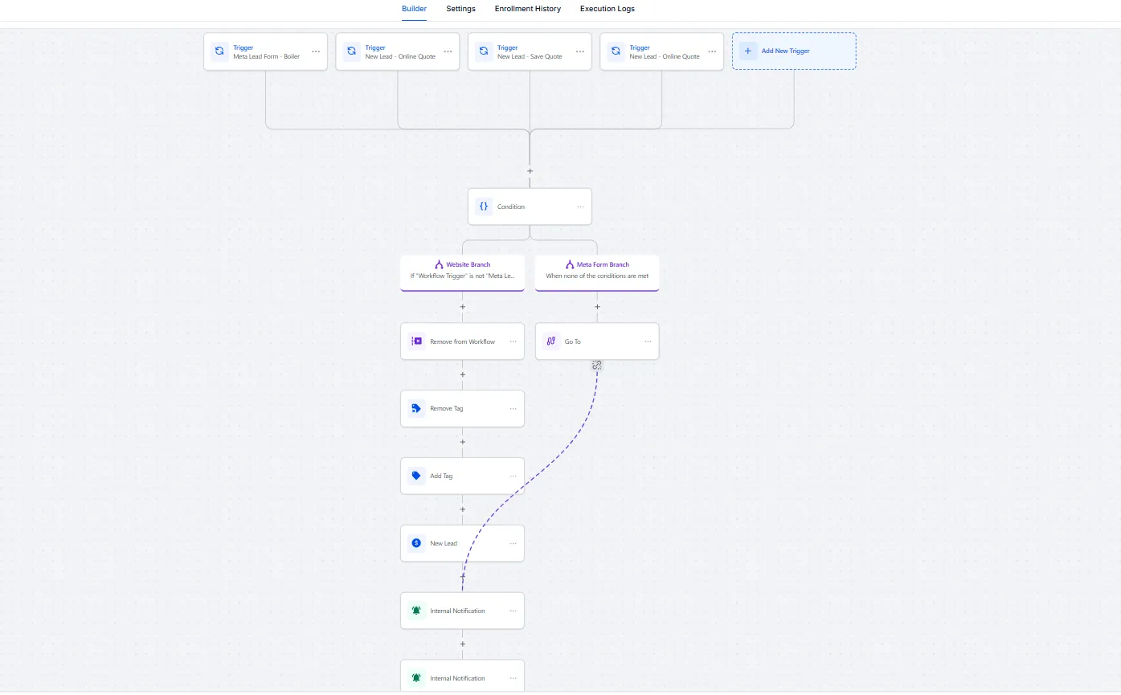The image size is (1121, 695).
Task: Click the Meta Form Branch split icon
Action: [570, 264]
